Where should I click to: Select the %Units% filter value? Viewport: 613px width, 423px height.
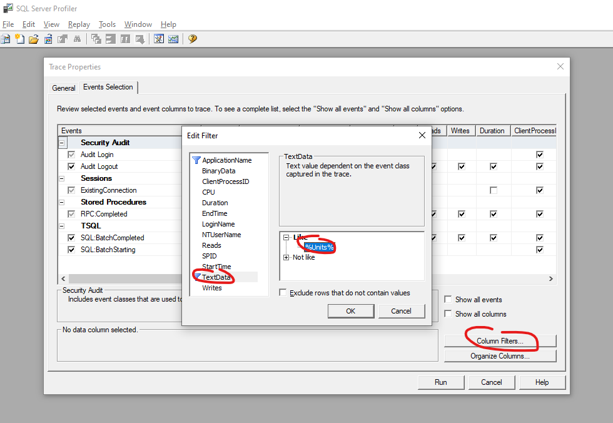[320, 247]
